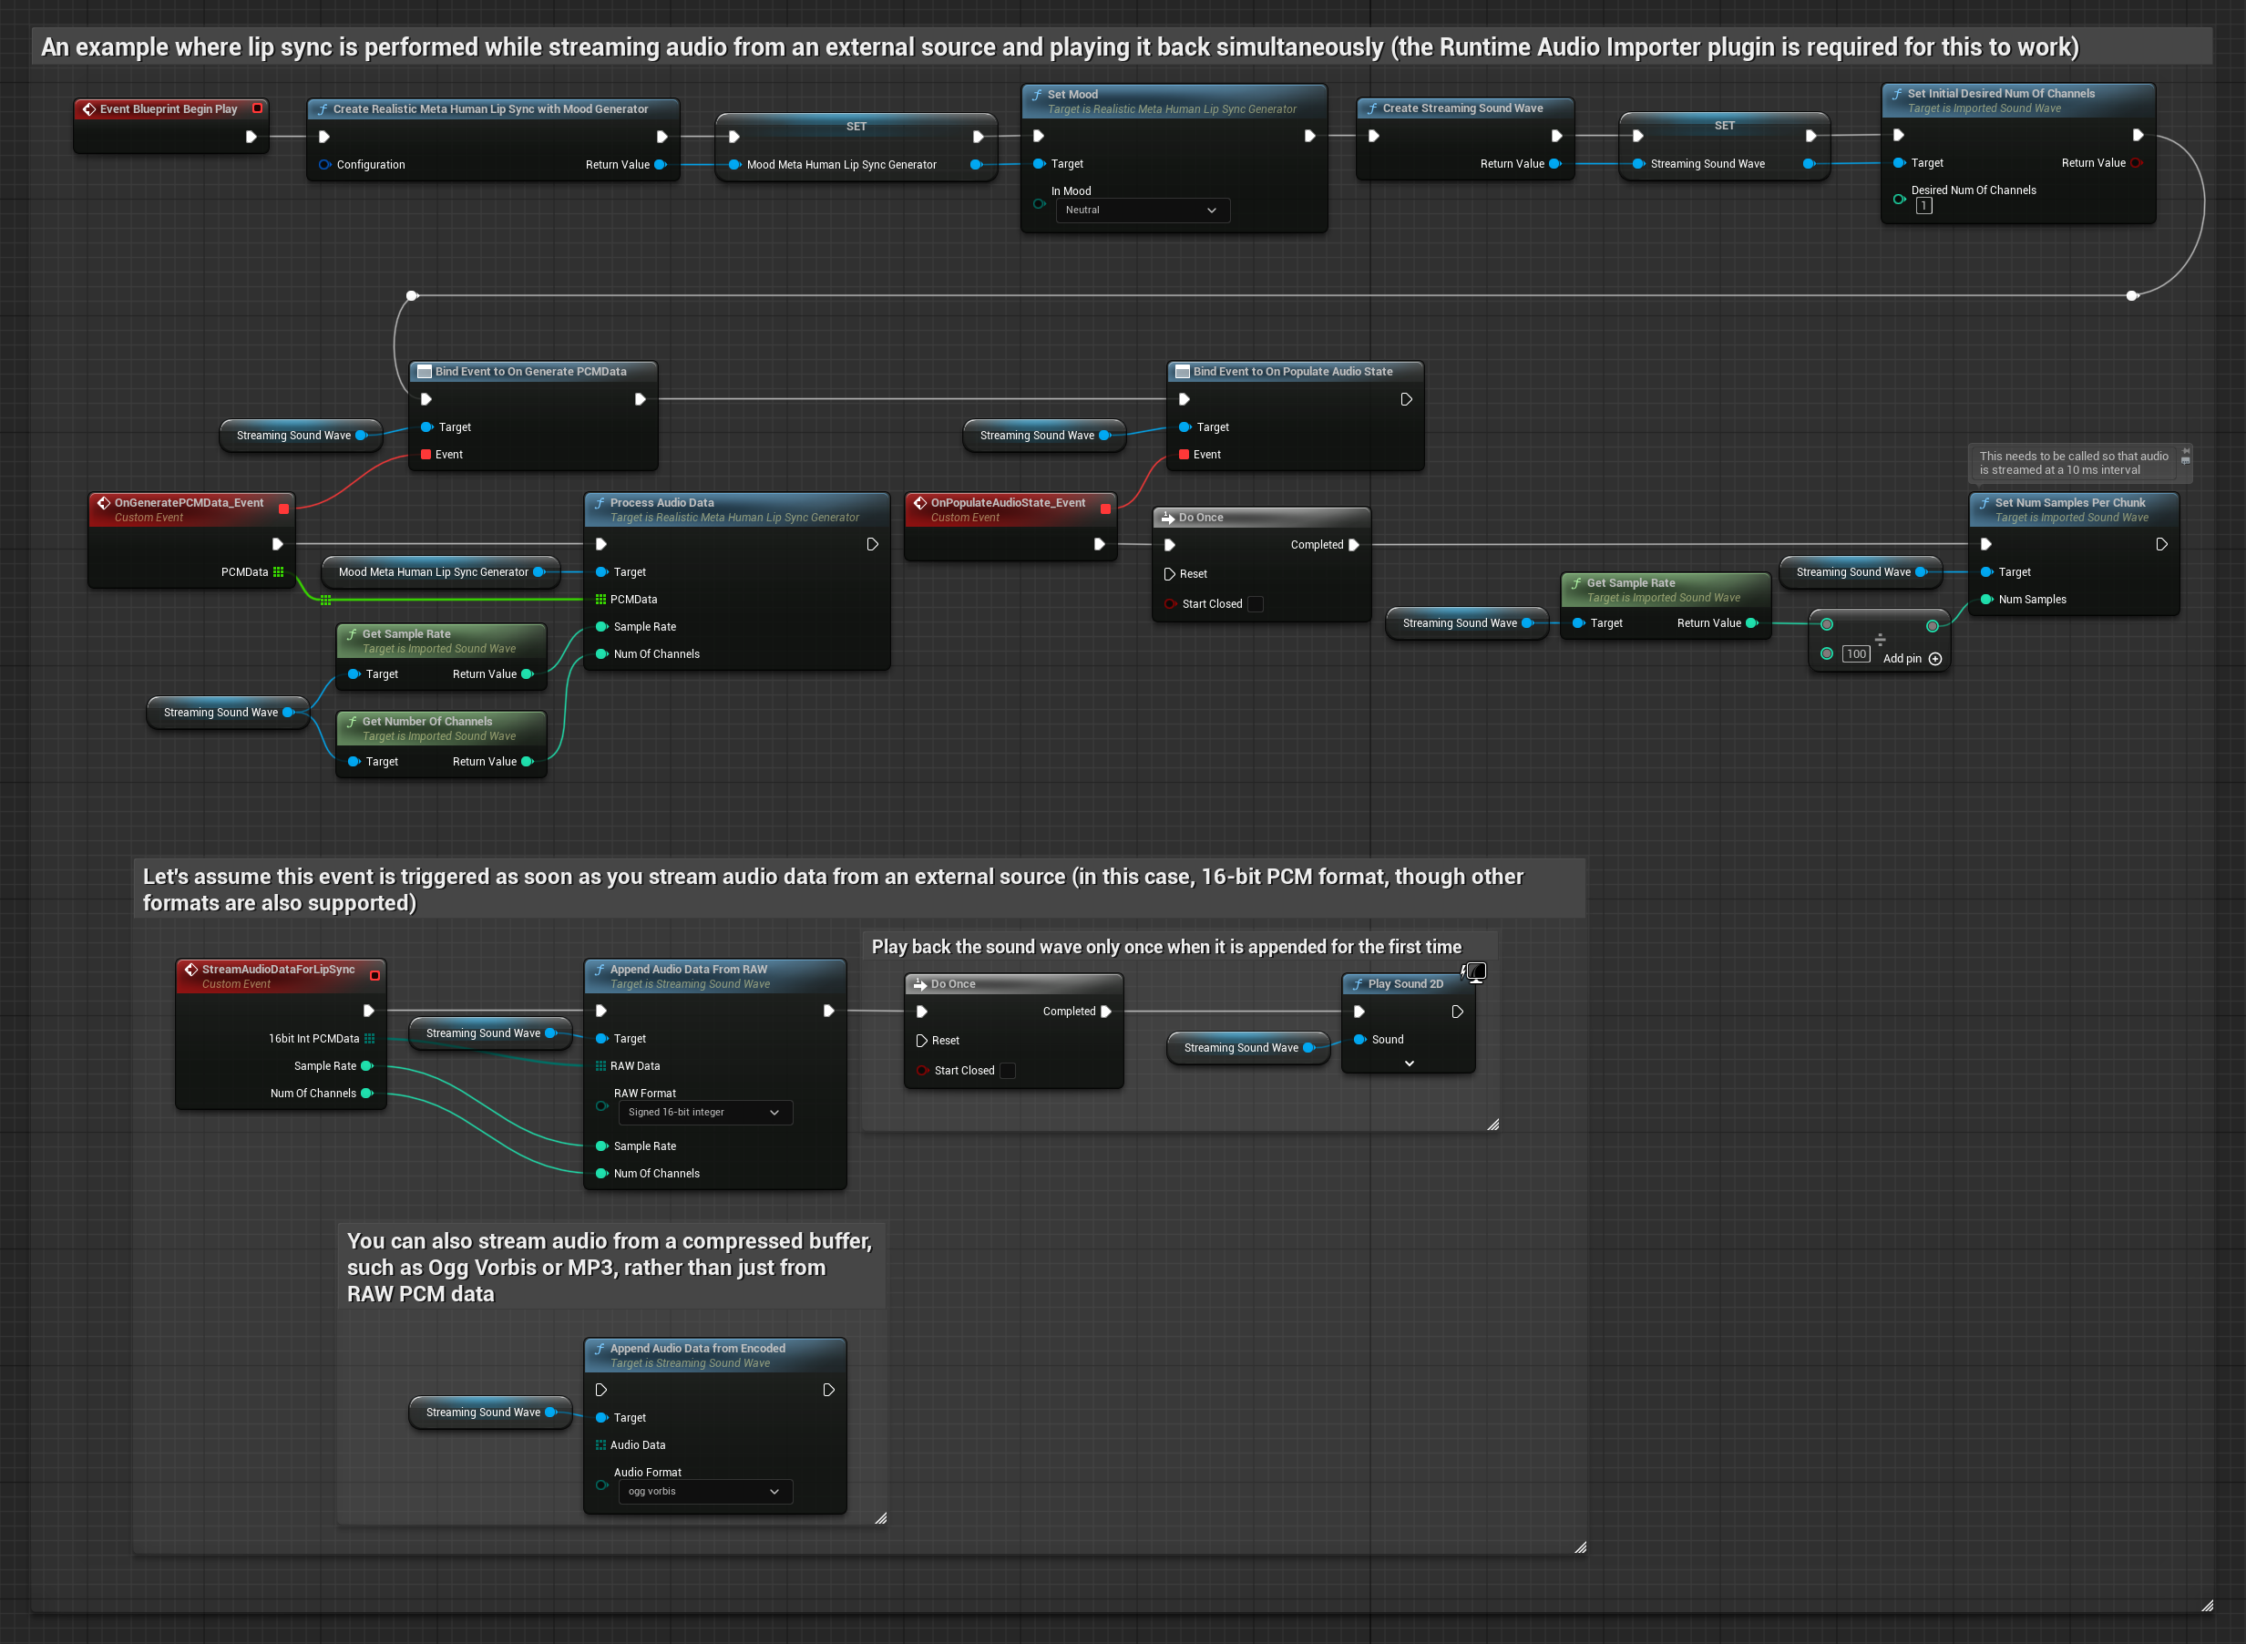Click the Completed exec pin of Do Once beside Play Sound 2D

(x=1105, y=1012)
